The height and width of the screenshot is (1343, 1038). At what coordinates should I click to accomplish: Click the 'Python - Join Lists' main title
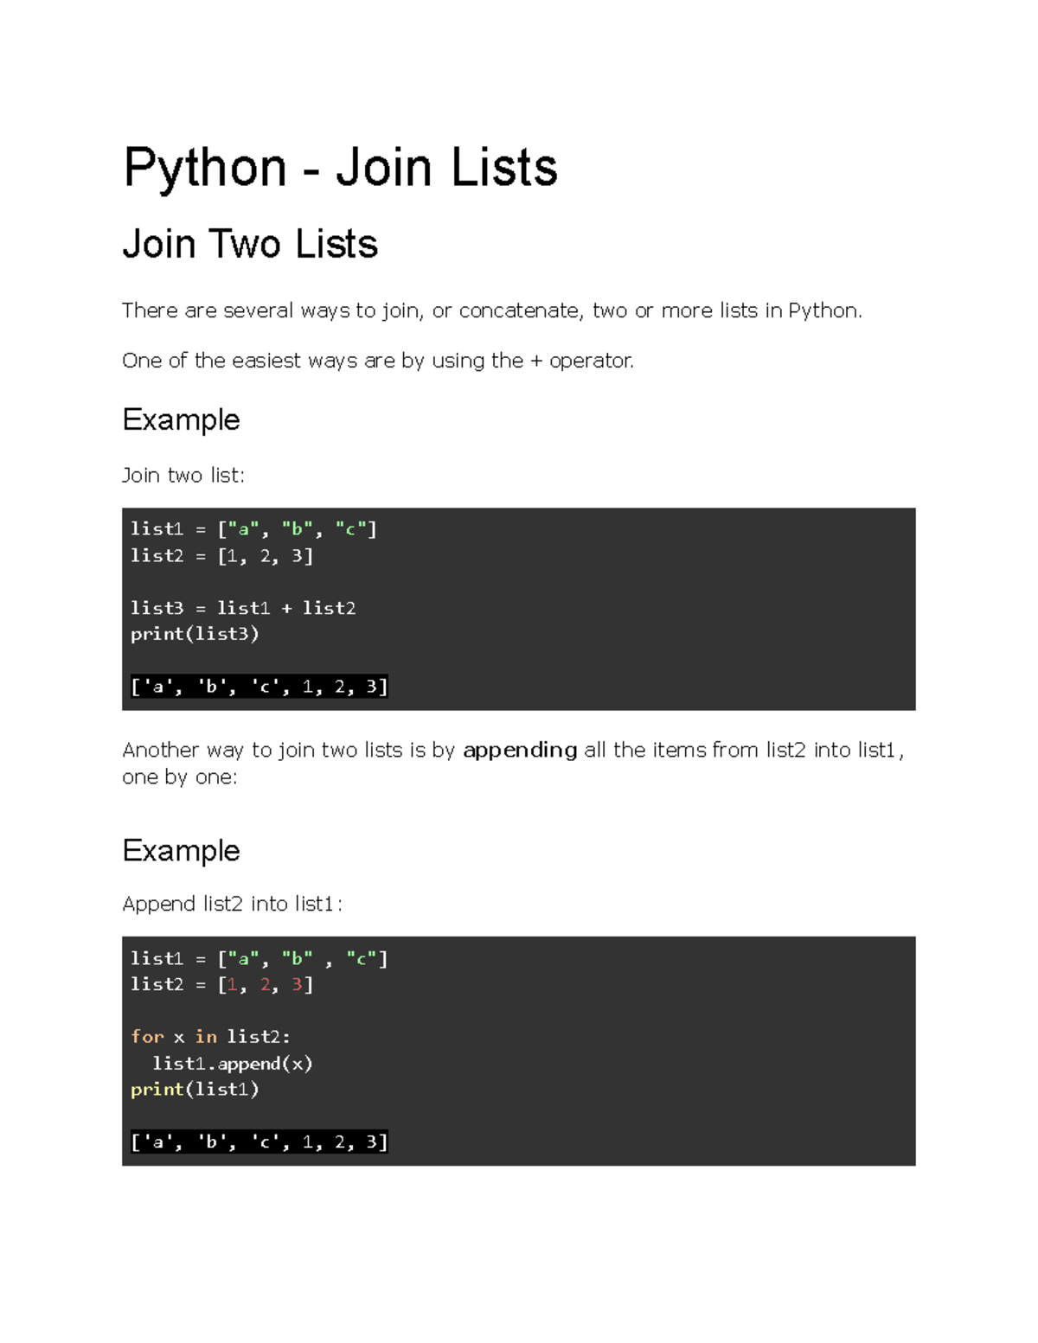pyautogui.click(x=340, y=168)
